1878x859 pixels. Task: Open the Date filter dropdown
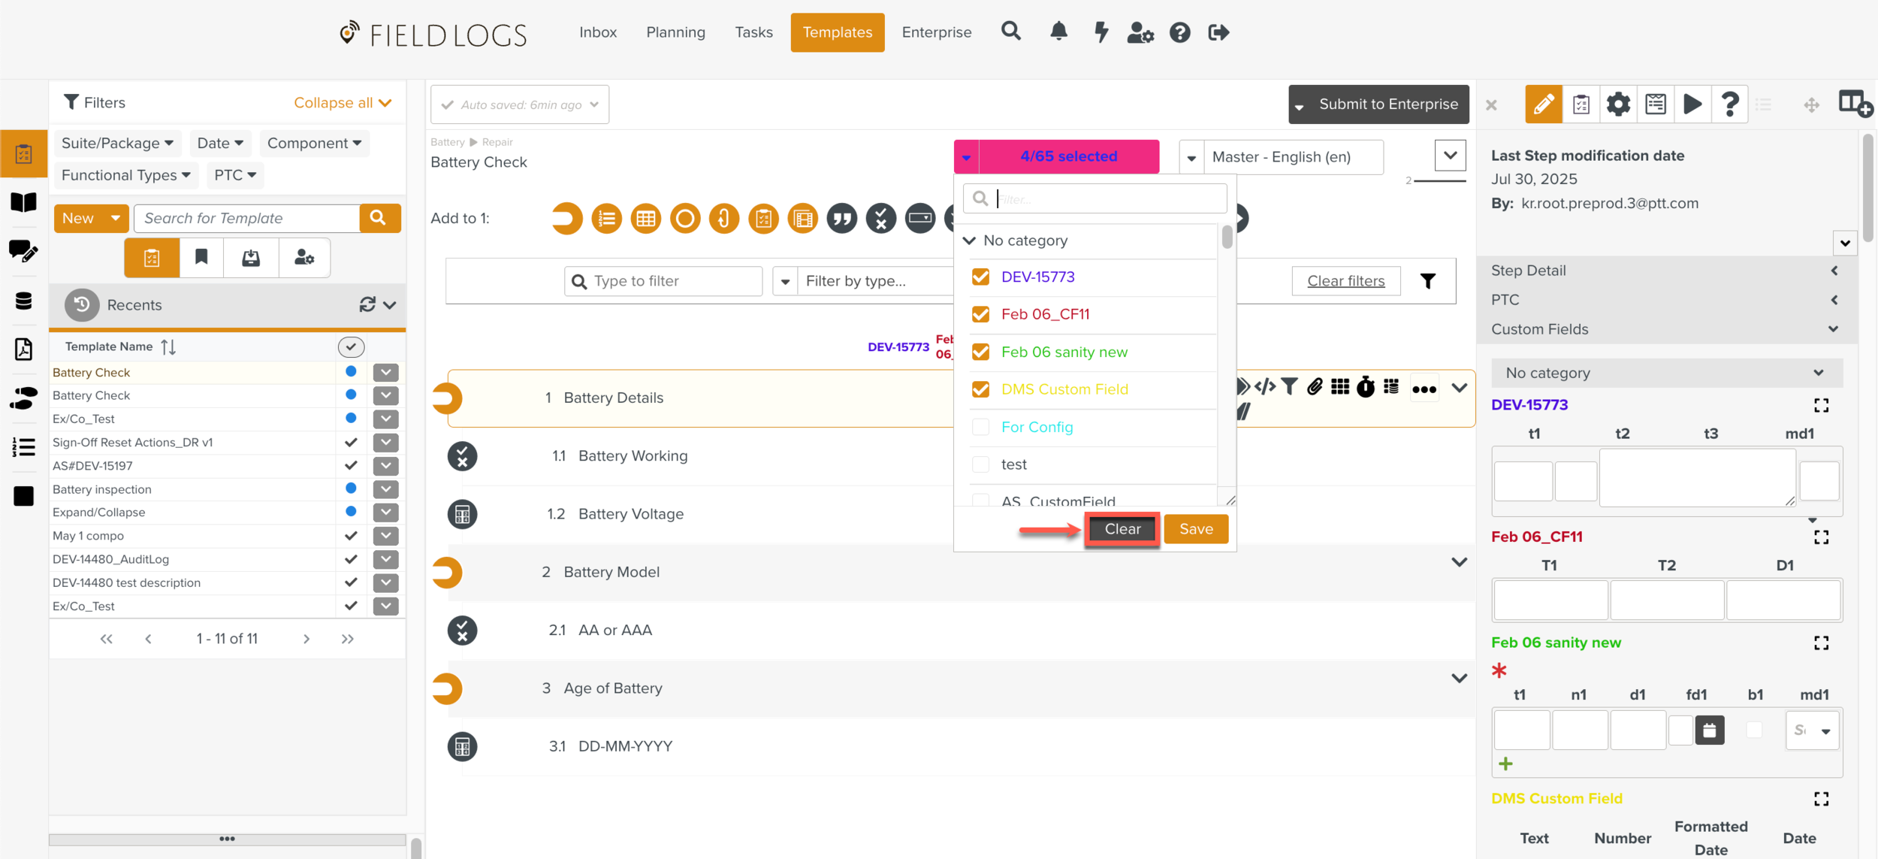click(x=219, y=143)
